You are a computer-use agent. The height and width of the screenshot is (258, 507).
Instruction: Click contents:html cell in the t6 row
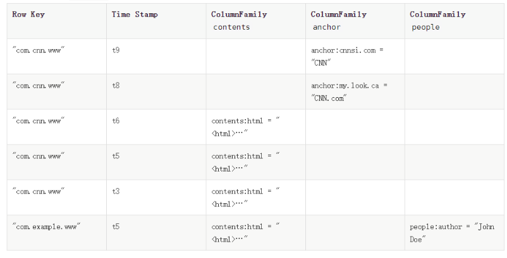[256, 127]
